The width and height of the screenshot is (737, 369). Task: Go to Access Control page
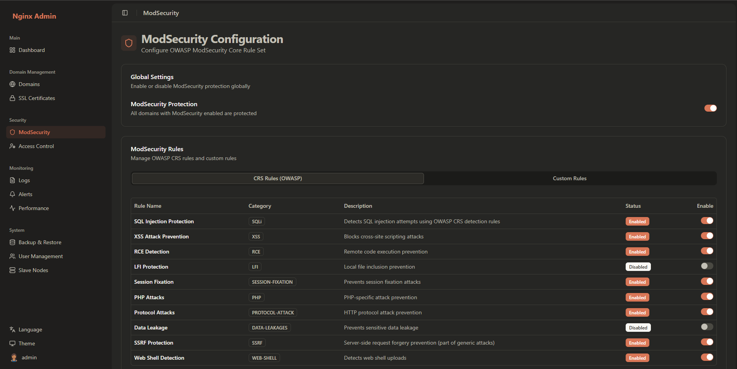point(36,146)
